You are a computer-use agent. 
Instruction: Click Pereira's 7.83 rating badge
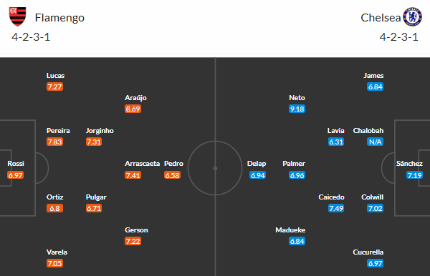point(54,142)
